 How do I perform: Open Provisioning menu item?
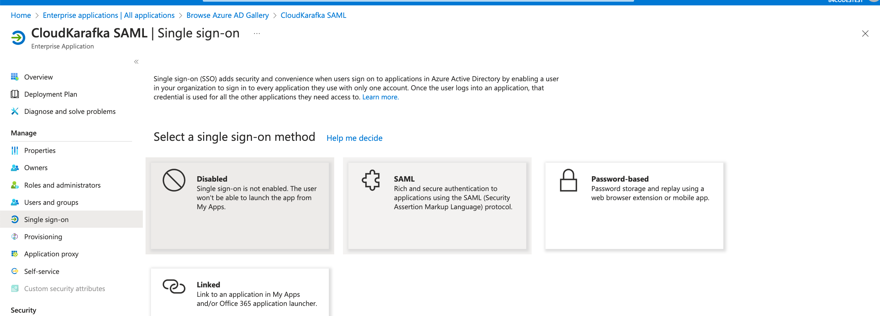pyautogui.click(x=71, y=237)
